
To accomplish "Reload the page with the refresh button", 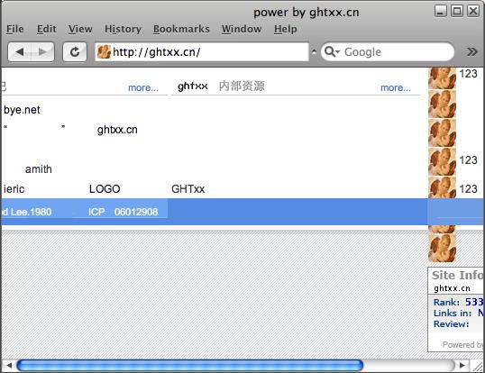I will [75, 52].
